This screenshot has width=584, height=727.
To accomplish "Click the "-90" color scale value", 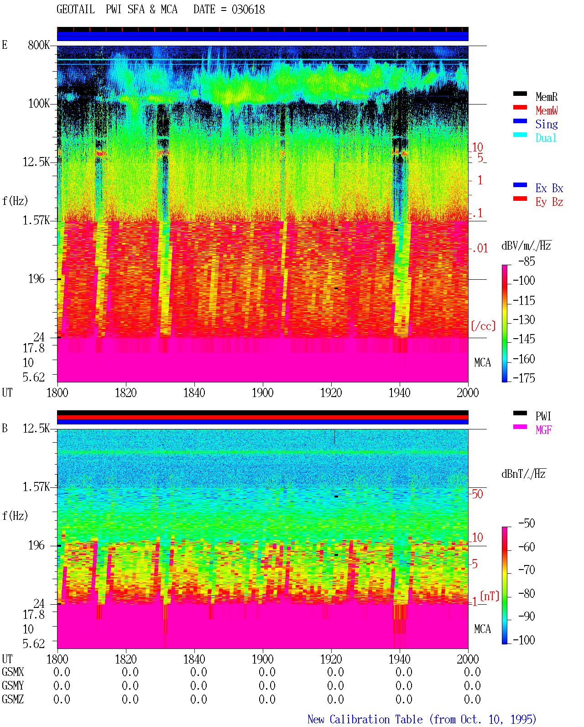I will click(527, 616).
